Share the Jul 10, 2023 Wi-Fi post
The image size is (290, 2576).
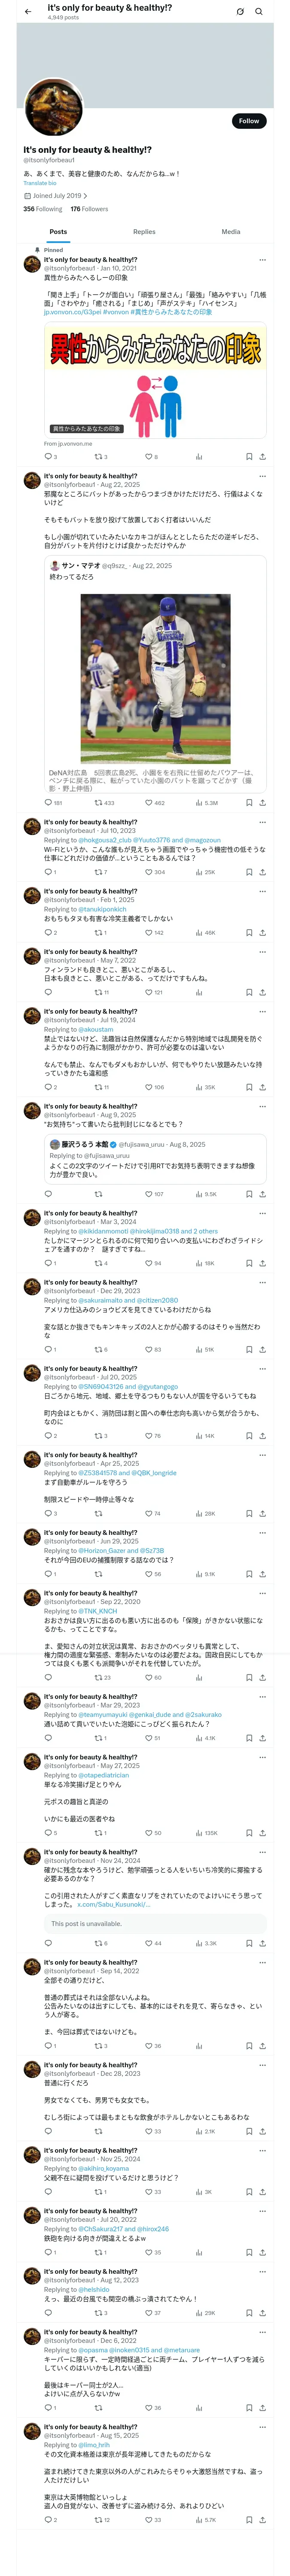coord(262,872)
